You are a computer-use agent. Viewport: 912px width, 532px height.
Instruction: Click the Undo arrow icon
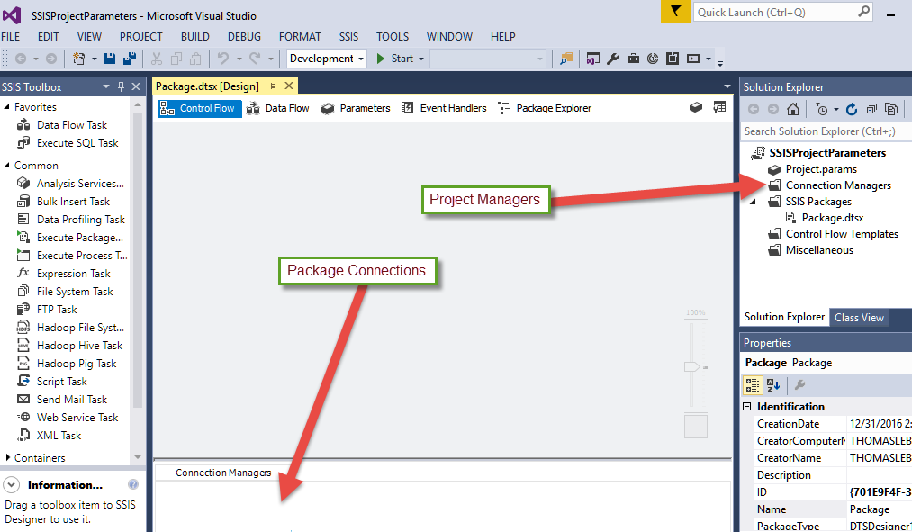[222, 59]
